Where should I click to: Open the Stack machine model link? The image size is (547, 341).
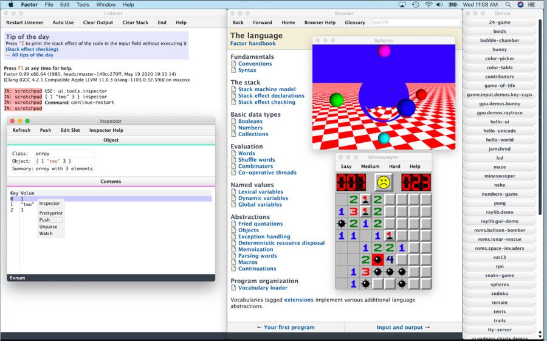(x=267, y=89)
